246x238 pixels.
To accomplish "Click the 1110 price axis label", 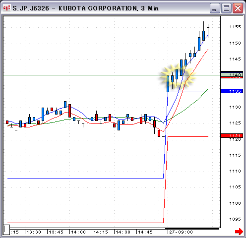I will click(x=235, y=171).
